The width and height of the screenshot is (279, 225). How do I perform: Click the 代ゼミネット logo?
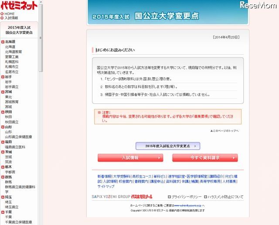click(19, 6)
